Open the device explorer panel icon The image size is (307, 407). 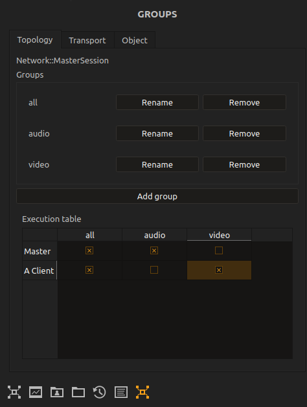(x=14, y=392)
